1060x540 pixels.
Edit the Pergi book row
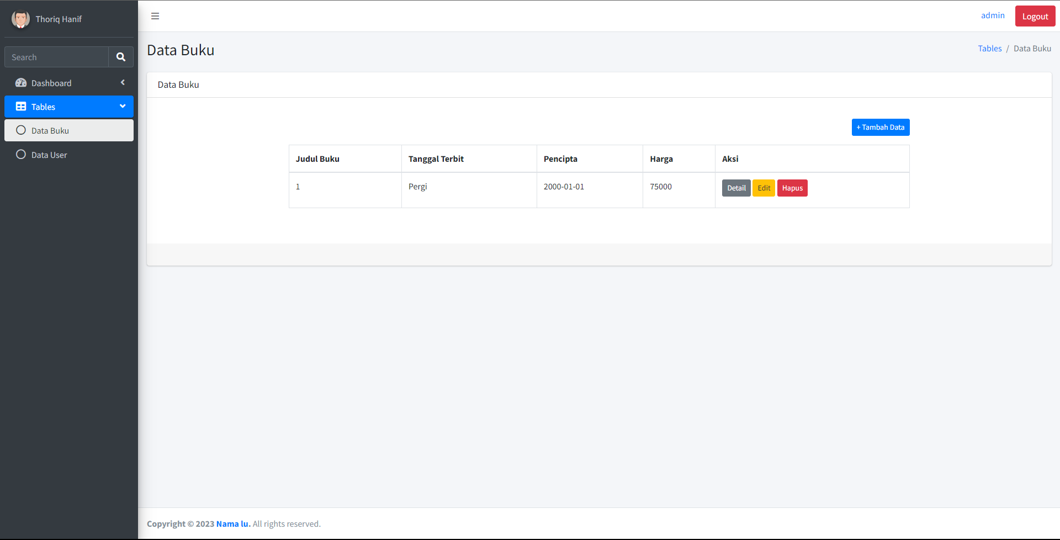pos(764,188)
